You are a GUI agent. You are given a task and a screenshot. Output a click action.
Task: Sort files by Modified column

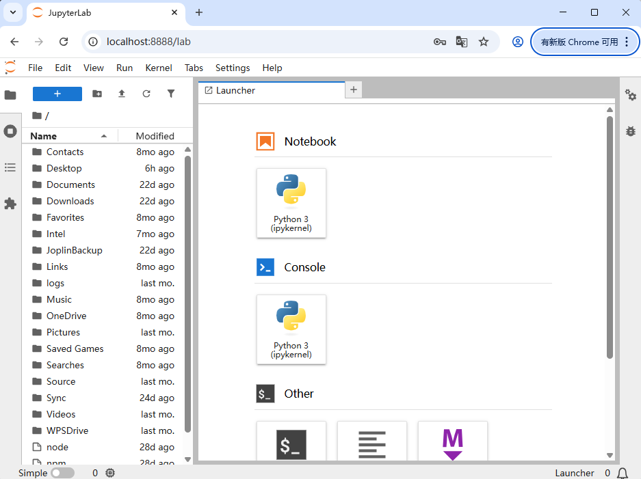pos(155,136)
